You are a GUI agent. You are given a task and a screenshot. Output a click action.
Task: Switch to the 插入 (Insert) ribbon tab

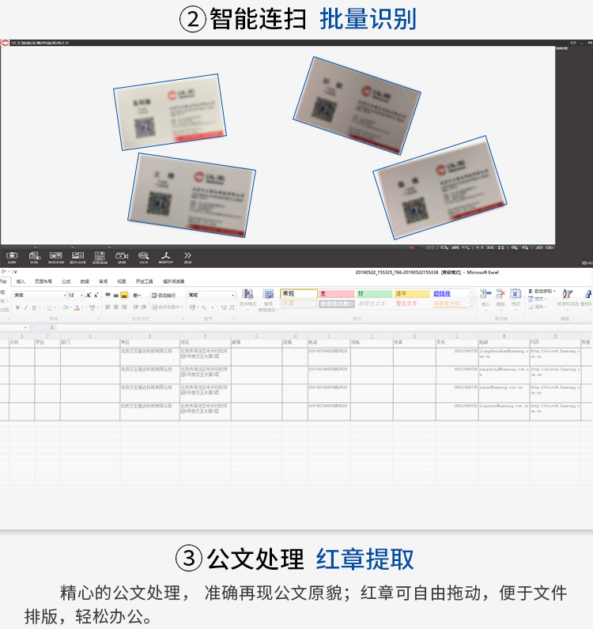click(x=21, y=281)
